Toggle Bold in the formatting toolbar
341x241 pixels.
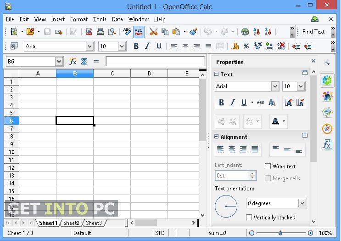pyautogui.click(x=136, y=46)
